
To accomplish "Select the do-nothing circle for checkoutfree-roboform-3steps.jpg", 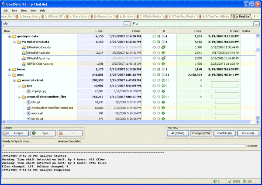I will (x=159, y=108).
